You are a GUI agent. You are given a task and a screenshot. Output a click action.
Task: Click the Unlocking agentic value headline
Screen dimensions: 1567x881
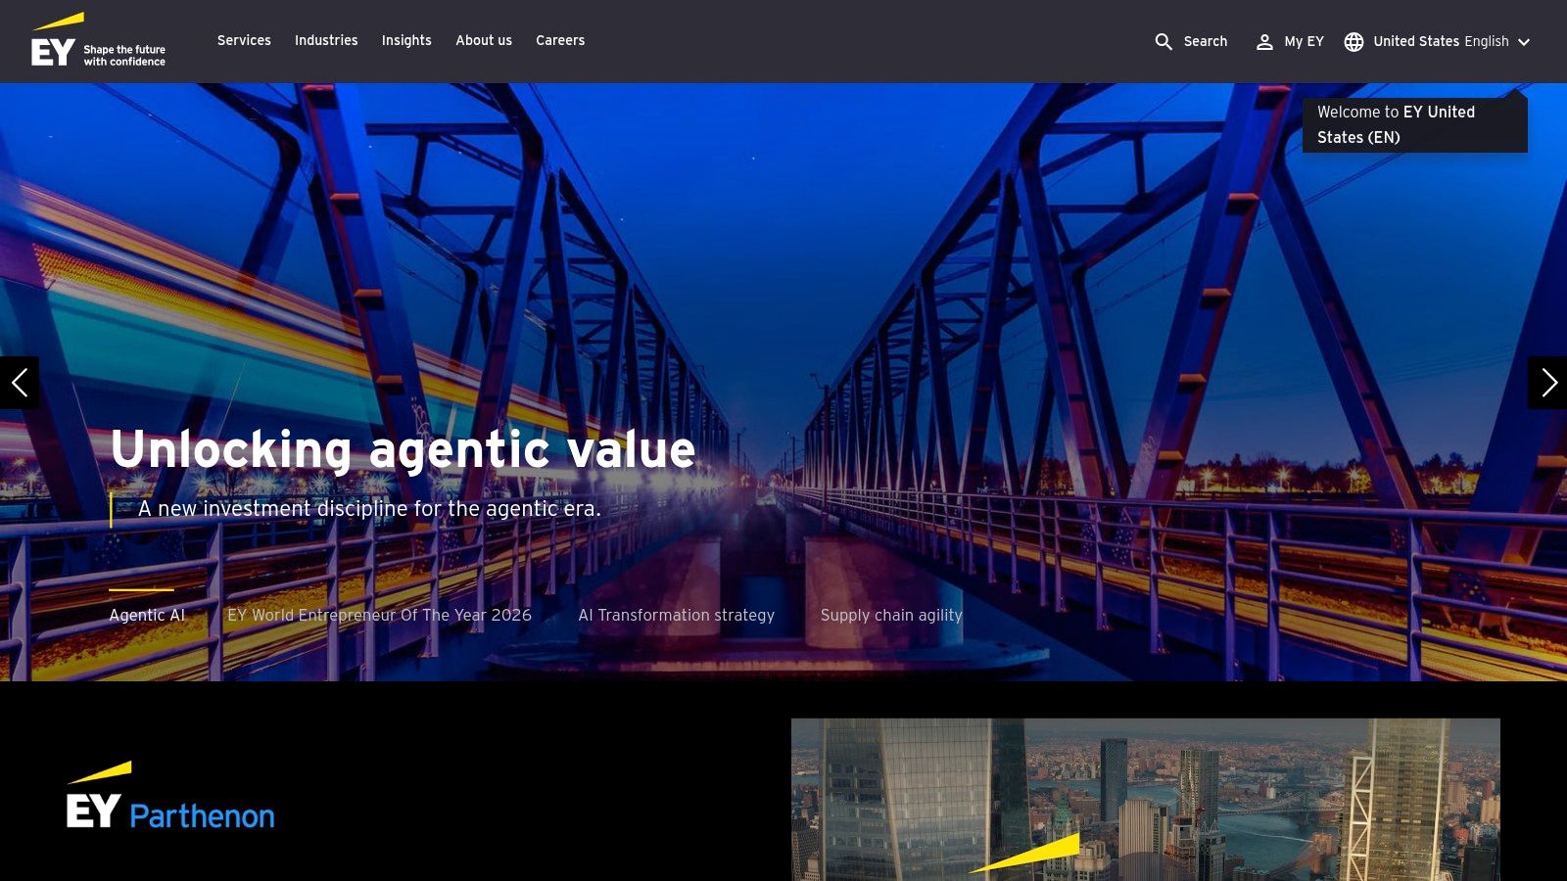click(403, 450)
